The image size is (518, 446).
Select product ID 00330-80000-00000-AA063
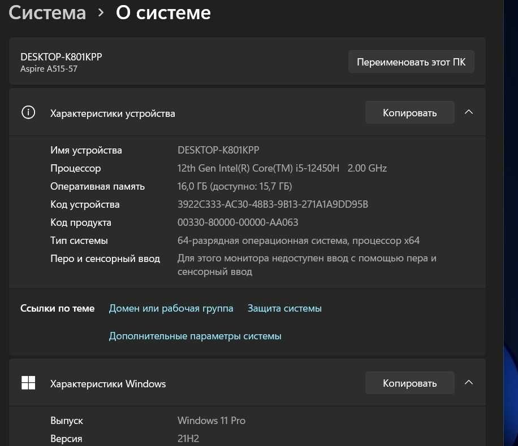(238, 222)
